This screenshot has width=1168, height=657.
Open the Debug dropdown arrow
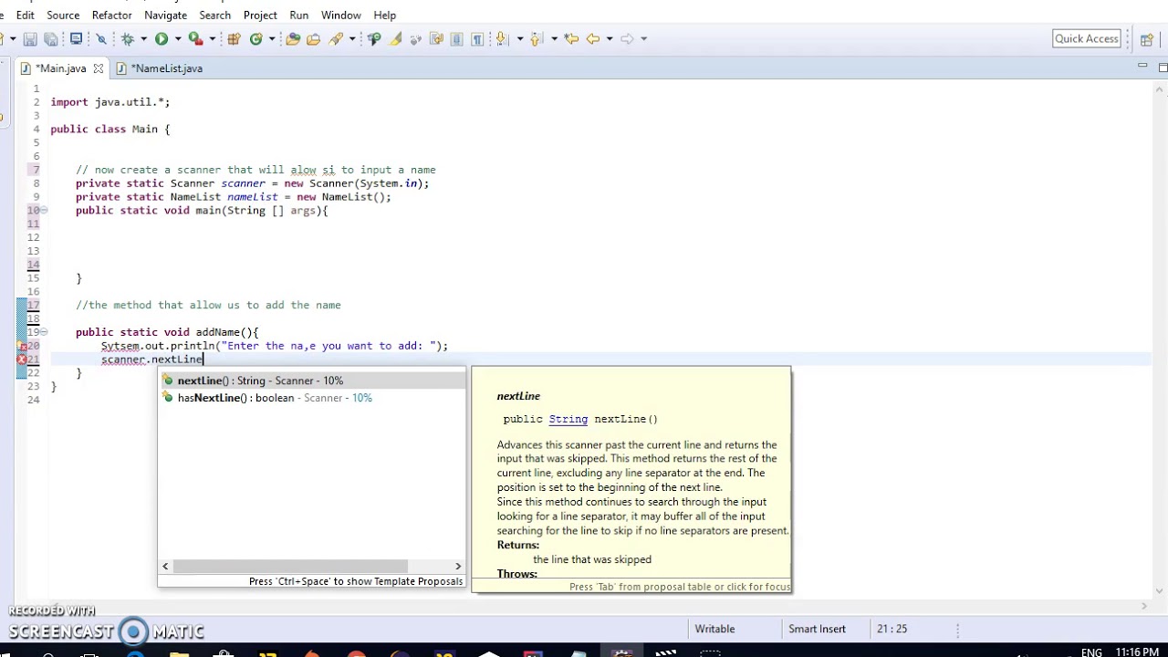coord(143,38)
